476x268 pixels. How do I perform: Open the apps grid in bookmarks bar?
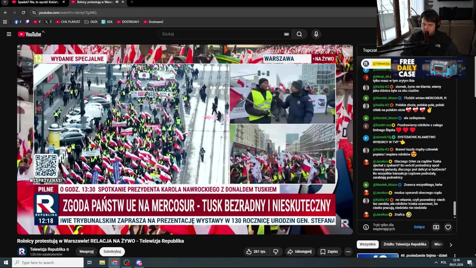[5, 22]
